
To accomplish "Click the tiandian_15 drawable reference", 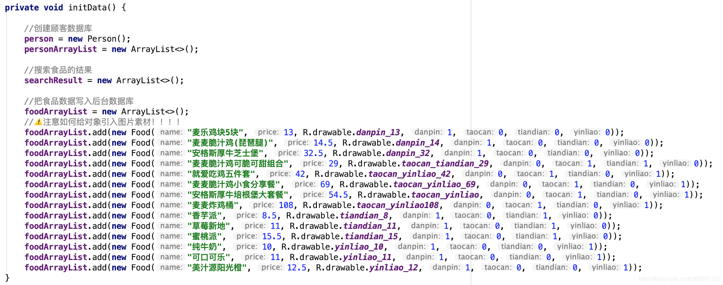I will pyautogui.click(x=371, y=236).
